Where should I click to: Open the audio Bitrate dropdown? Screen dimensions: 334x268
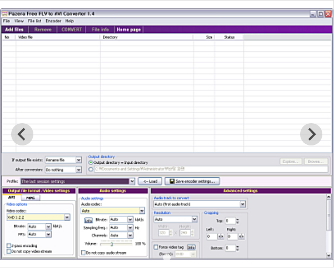(x=130, y=220)
